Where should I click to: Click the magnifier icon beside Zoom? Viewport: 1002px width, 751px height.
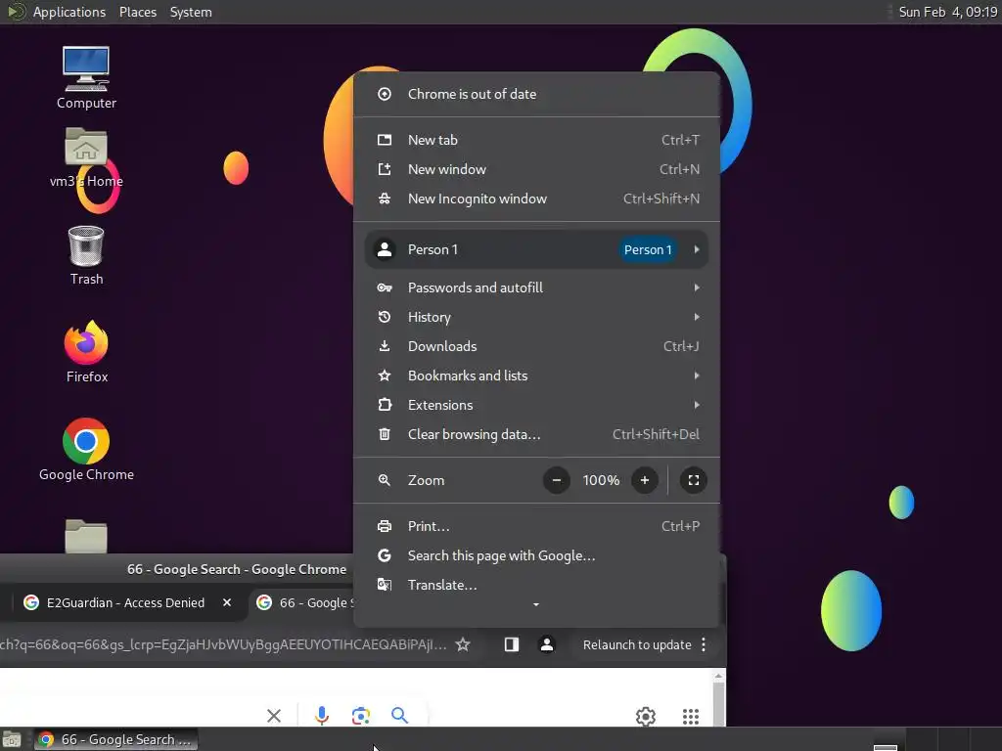pyautogui.click(x=384, y=480)
